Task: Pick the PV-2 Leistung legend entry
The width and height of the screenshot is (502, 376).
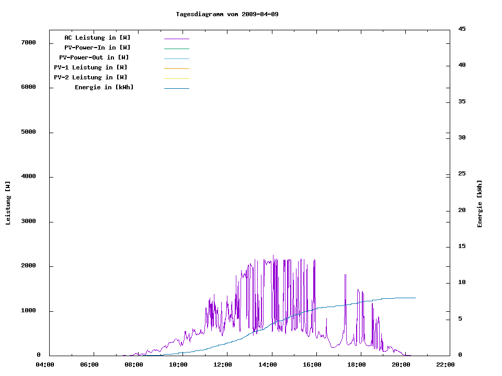Action: [90, 77]
